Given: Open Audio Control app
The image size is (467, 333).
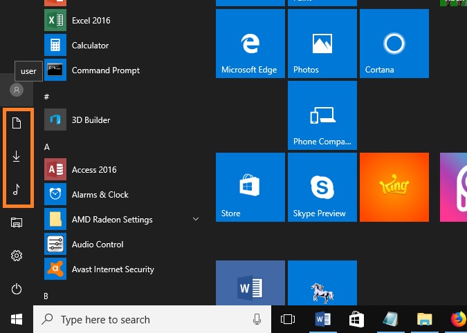Looking at the screenshot, I should click(122, 245).
